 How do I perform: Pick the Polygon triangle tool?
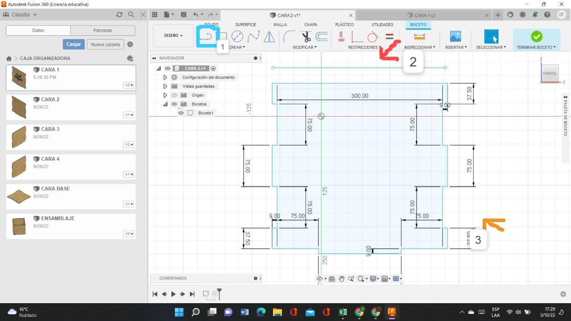(x=269, y=36)
